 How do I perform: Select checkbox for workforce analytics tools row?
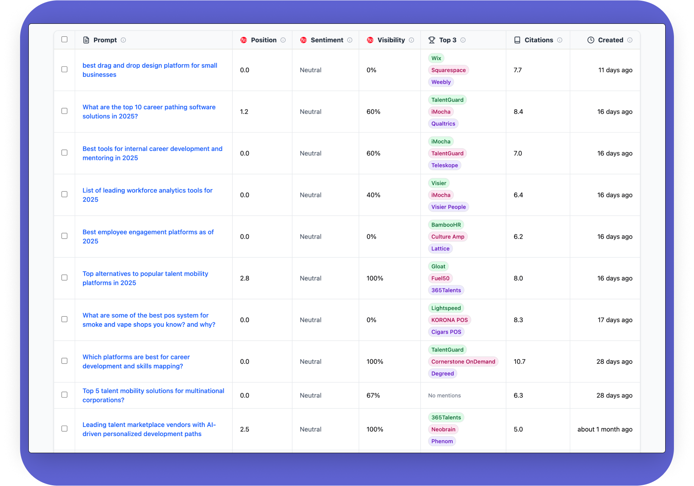pyautogui.click(x=64, y=194)
